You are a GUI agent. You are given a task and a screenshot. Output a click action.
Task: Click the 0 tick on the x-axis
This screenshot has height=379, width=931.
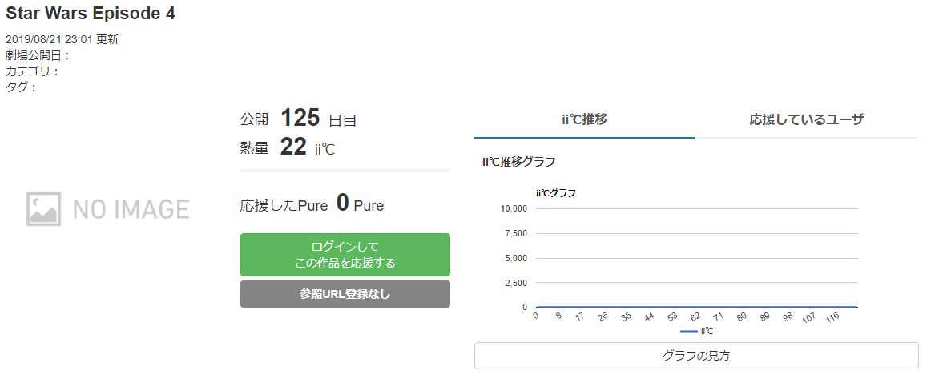[x=535, y=315]
